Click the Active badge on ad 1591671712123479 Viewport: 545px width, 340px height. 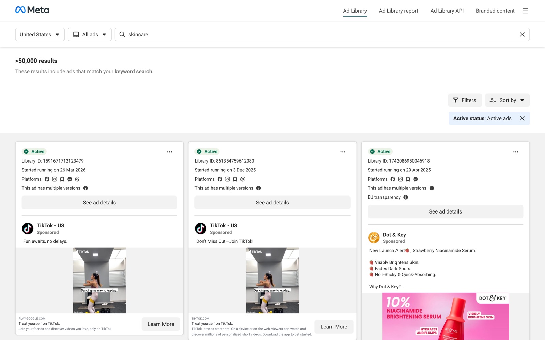(x=34, y=151)
